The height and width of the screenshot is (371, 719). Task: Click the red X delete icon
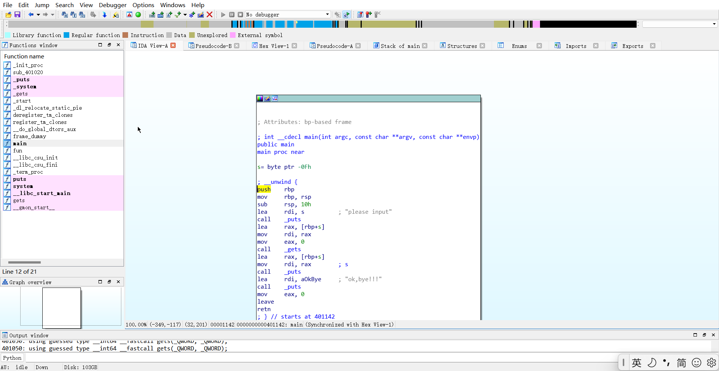pyautogui.click(x=210, y=15)
